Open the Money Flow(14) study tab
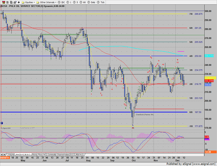The width and height of the screenshot is (217, 166). coord(39,155)
